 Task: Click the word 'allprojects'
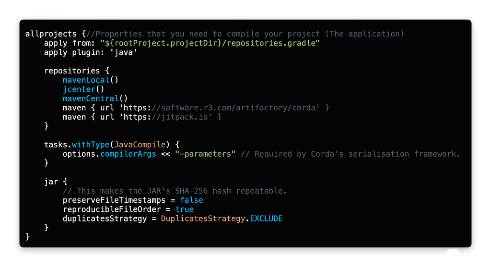click(x=51, y=34)
